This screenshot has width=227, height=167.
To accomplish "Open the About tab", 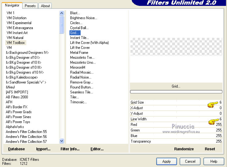I will pos(45,6).
